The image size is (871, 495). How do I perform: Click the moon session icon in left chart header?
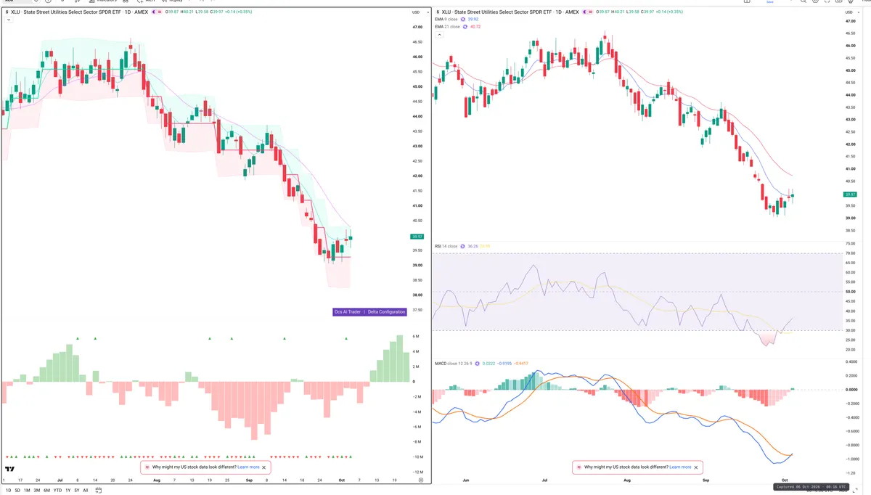pos(153,12)
